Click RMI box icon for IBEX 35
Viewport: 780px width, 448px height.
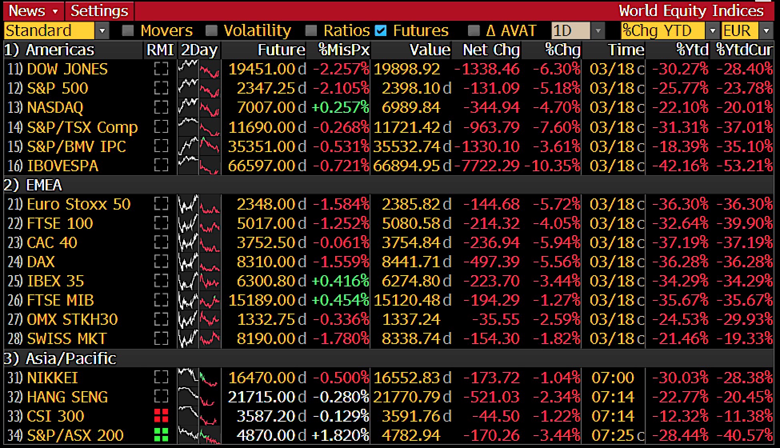pyautogui.click(x=161, y=281)
